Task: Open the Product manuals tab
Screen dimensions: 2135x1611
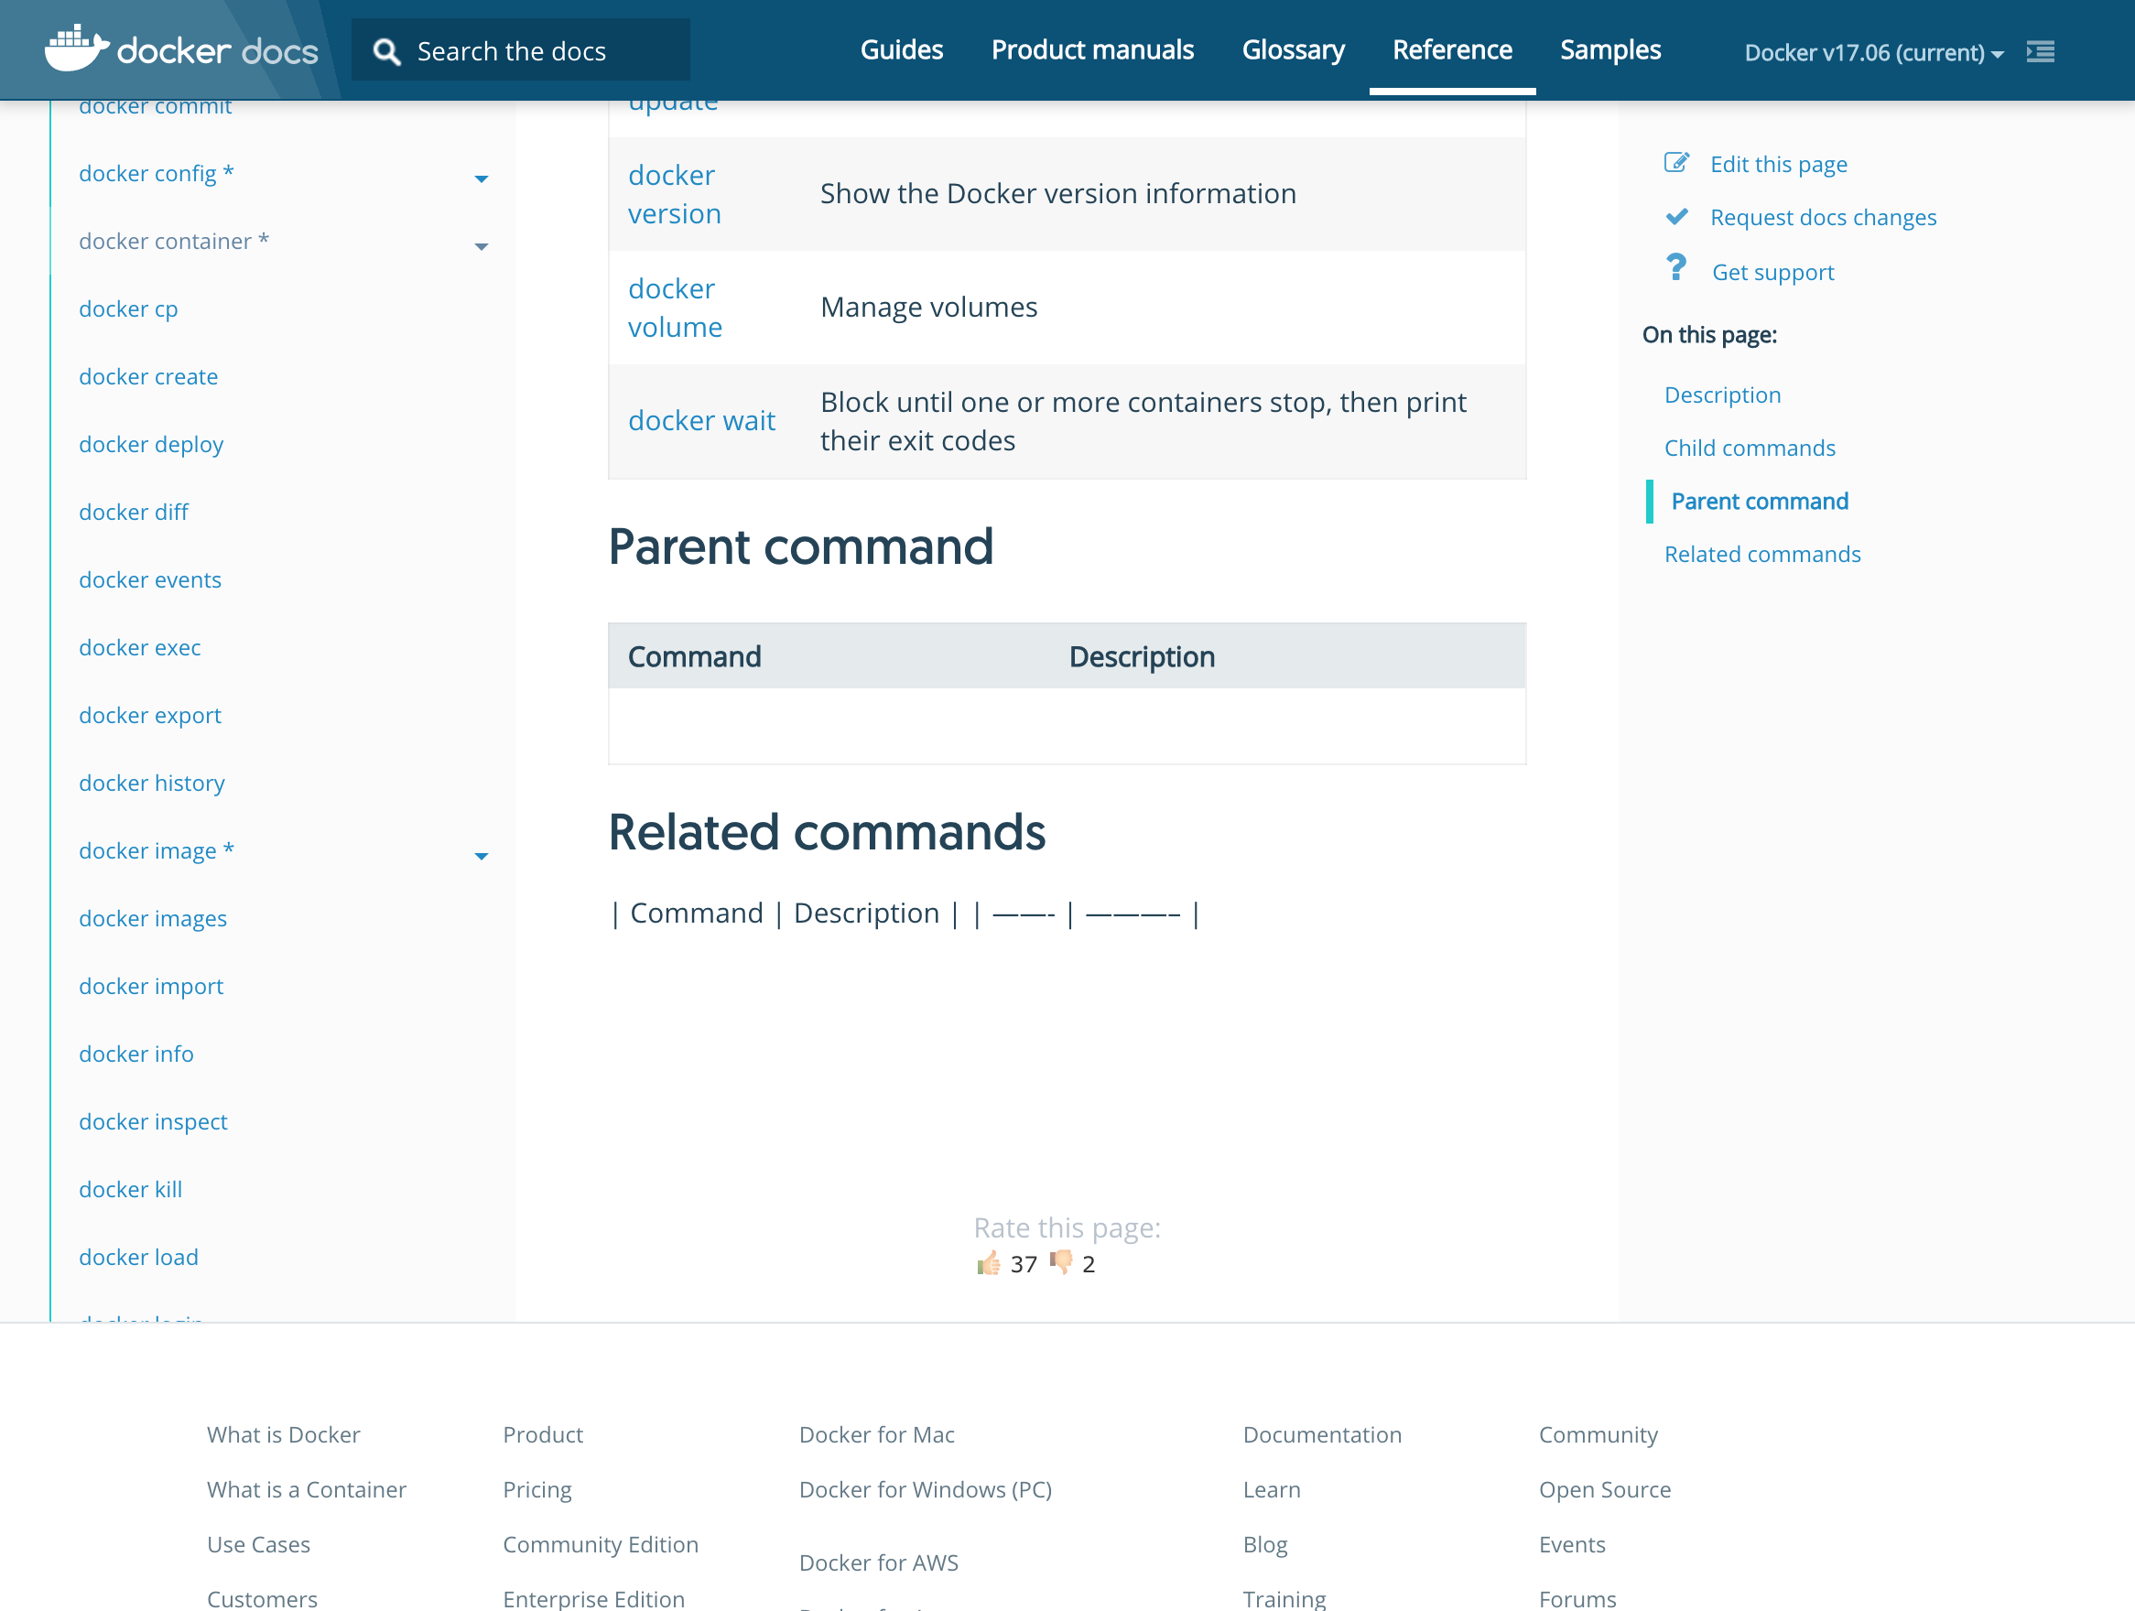Action: coord(1092,50)
